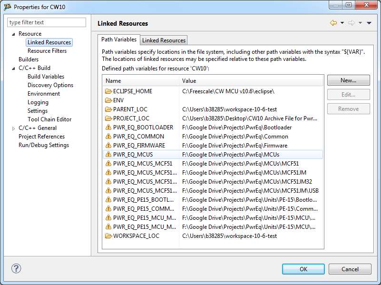
Task: Click the back navigation arrow icon
Action: [333, 23]
